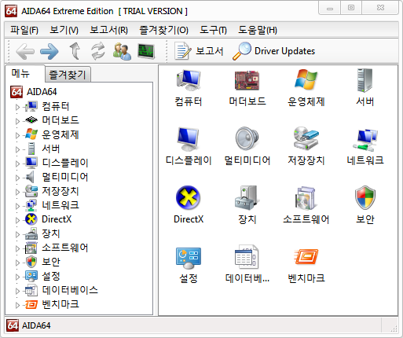The height and width of the screenshot is (338, 403).
Task: Expand the 컴퓨터 tree node
Action: coord(17,107)
